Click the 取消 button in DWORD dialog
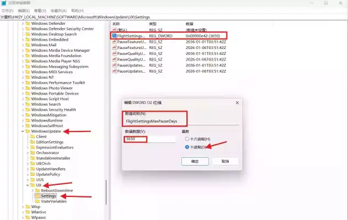The width and height of the screenshot is (348, 220). click(x=225, y=161)
